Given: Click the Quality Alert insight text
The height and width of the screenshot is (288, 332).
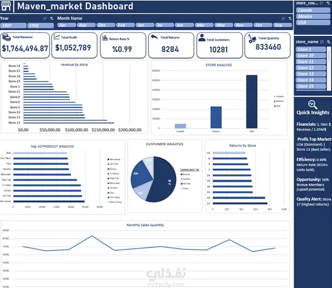Looking at the screenshot, I should coord(313,202).
